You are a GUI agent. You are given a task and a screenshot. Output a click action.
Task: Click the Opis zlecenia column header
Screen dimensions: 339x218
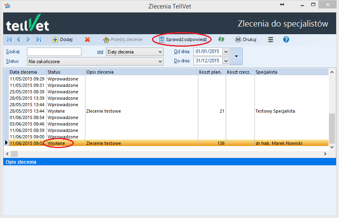[100, 72]
